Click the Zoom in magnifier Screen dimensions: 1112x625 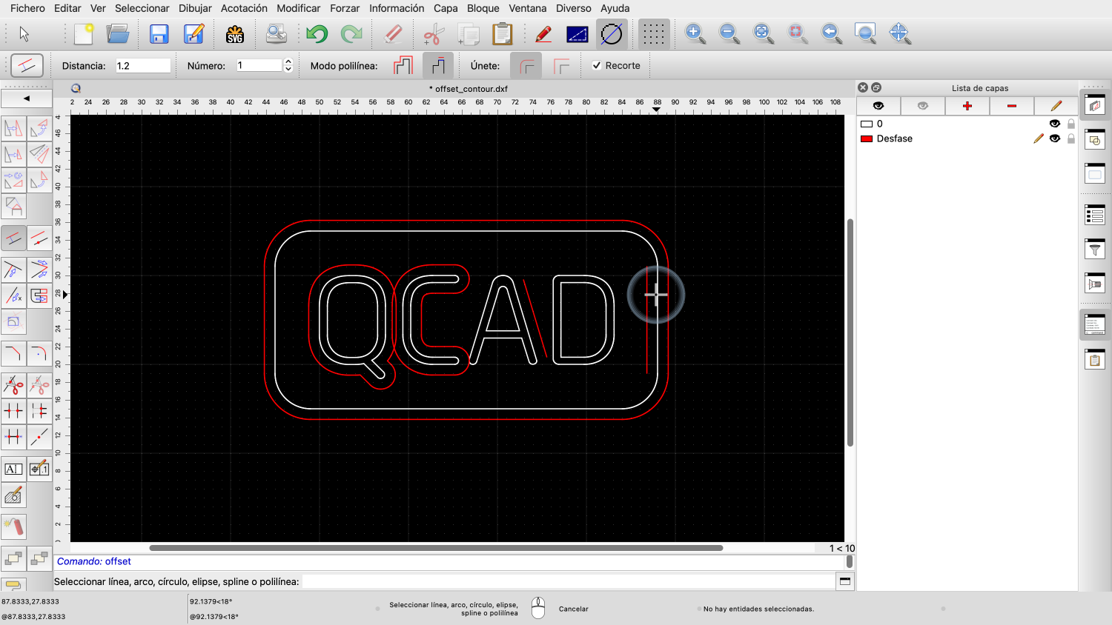695,34
